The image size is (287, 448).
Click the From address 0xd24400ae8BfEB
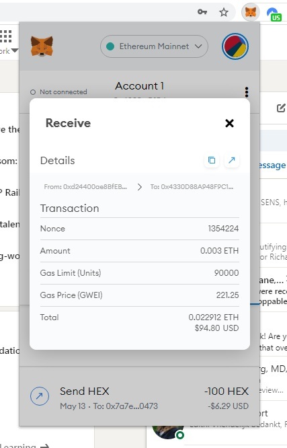(85, 187)
